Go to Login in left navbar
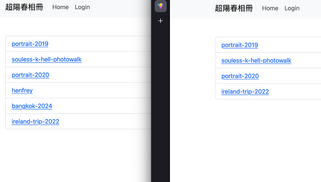 (x=82, y=7)
